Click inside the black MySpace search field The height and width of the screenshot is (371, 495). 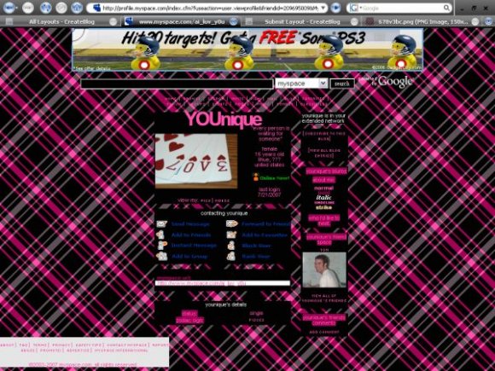[177, 84]
